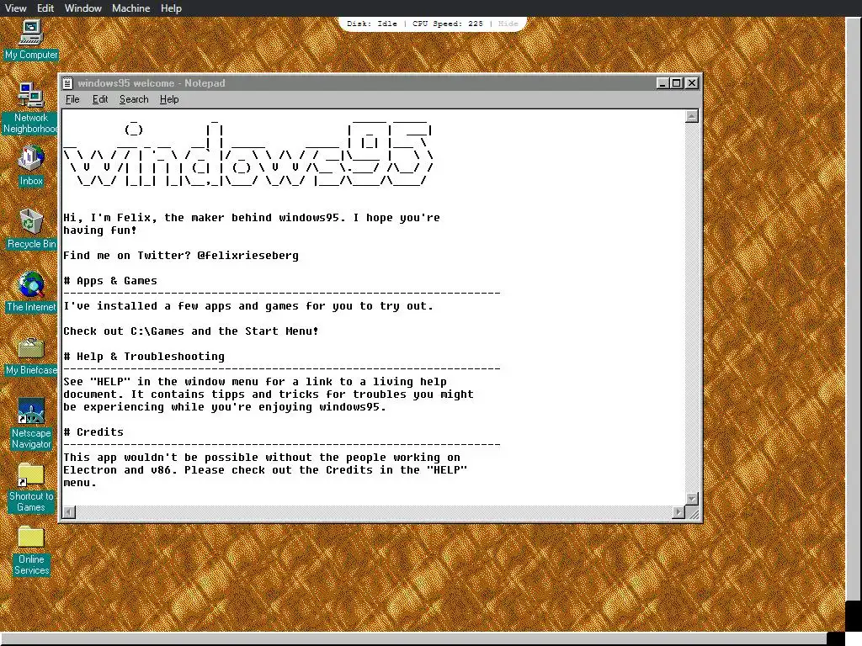
Task: Select the Inbox desktop icon
Action: (31, 166)
